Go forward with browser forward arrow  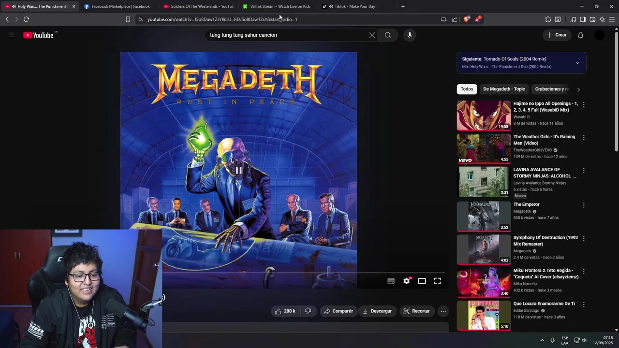coord(16,19)
